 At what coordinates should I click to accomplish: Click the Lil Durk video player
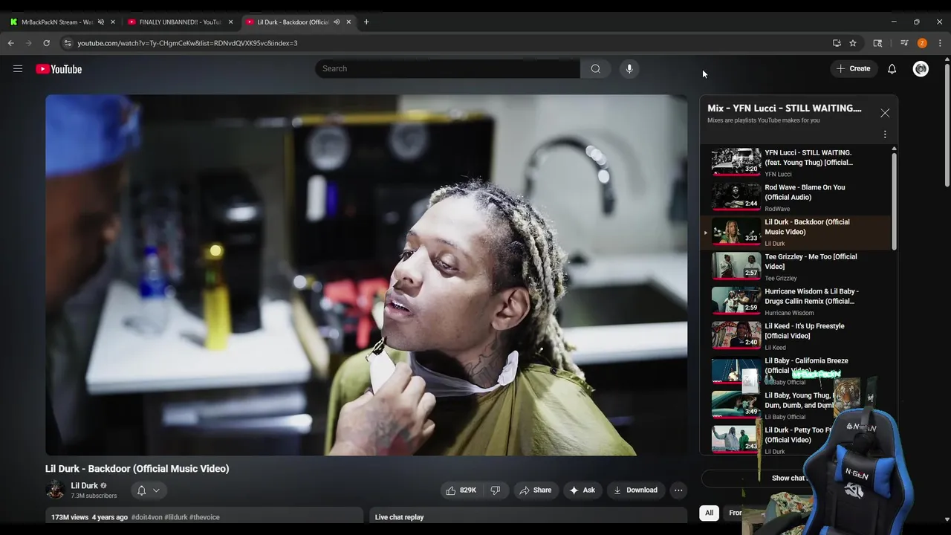tap(366, 275)
